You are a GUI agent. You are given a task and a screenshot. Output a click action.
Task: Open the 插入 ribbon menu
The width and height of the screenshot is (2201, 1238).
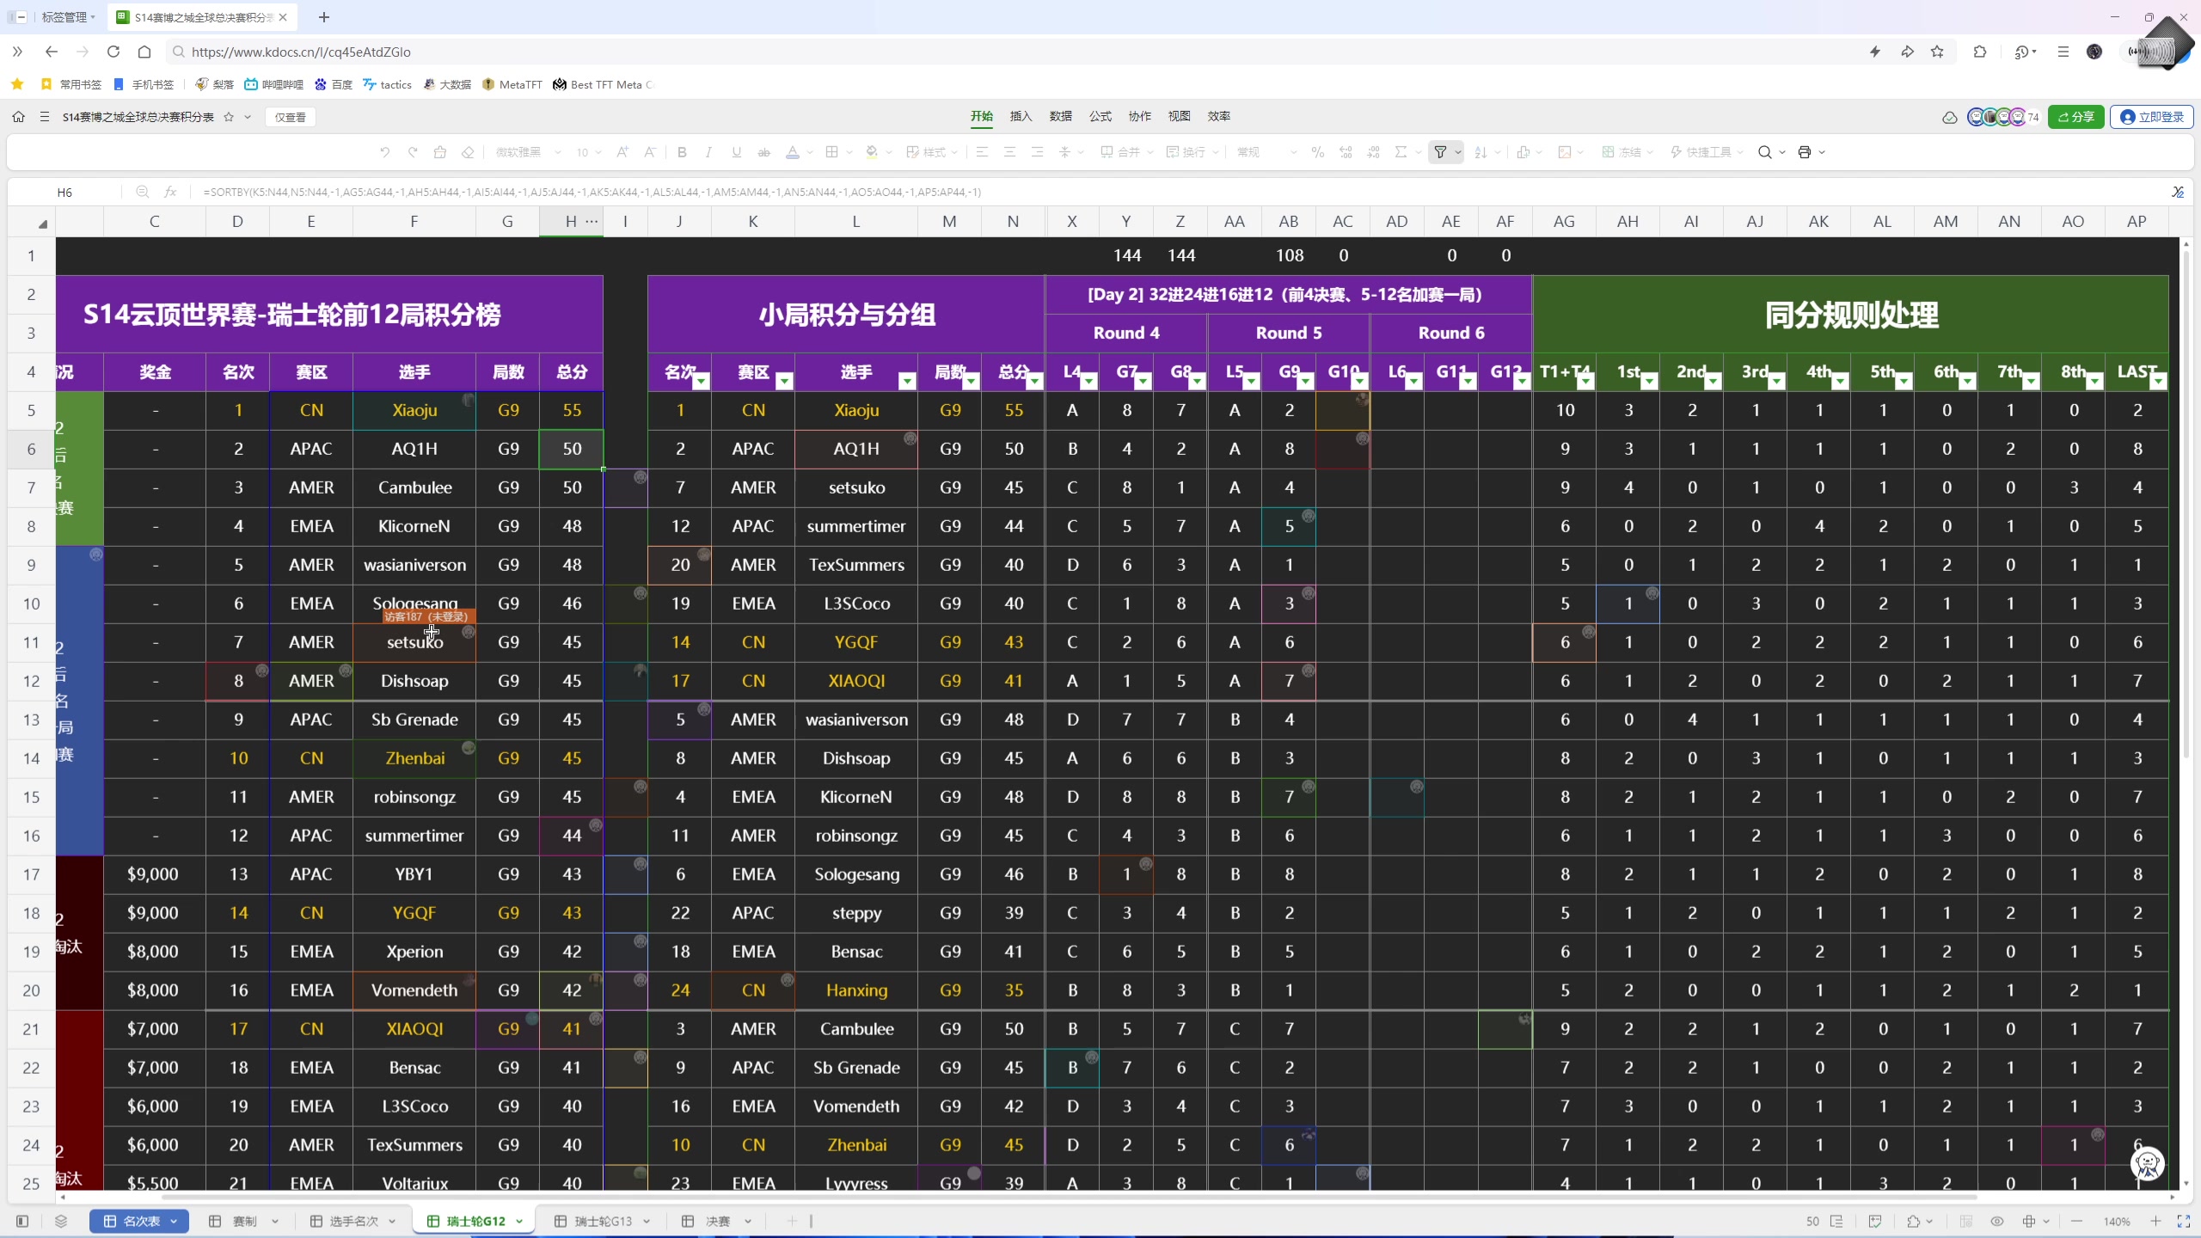[x=1021, y=116]
